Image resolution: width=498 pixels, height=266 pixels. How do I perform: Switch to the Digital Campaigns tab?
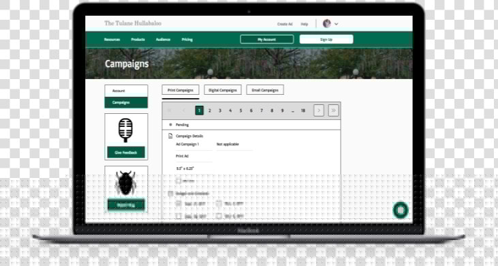click(223, 90)
